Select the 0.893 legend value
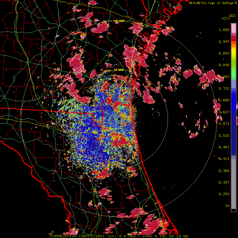The height and width of the screenshot is (238, 238). [224, 53]
